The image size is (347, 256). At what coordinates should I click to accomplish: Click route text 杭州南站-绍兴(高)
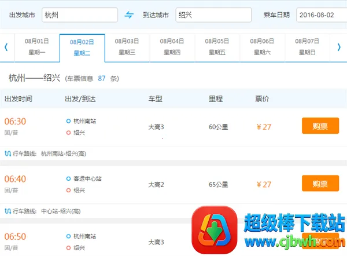(x=64, y=153)
